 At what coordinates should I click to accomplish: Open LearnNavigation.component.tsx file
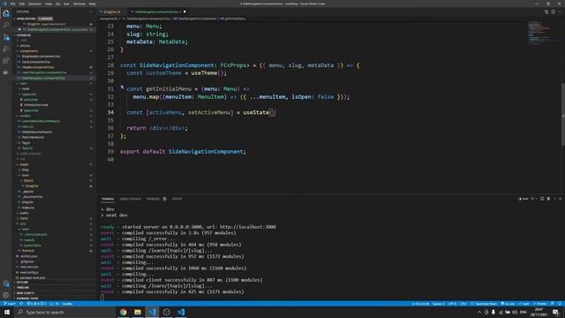(x=44, y=72)
